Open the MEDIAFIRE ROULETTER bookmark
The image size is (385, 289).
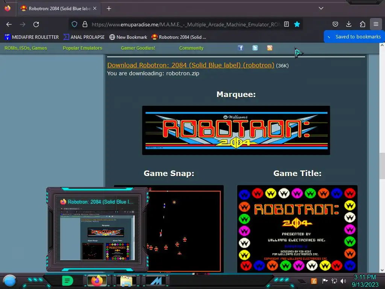click(x=32, y=37)
